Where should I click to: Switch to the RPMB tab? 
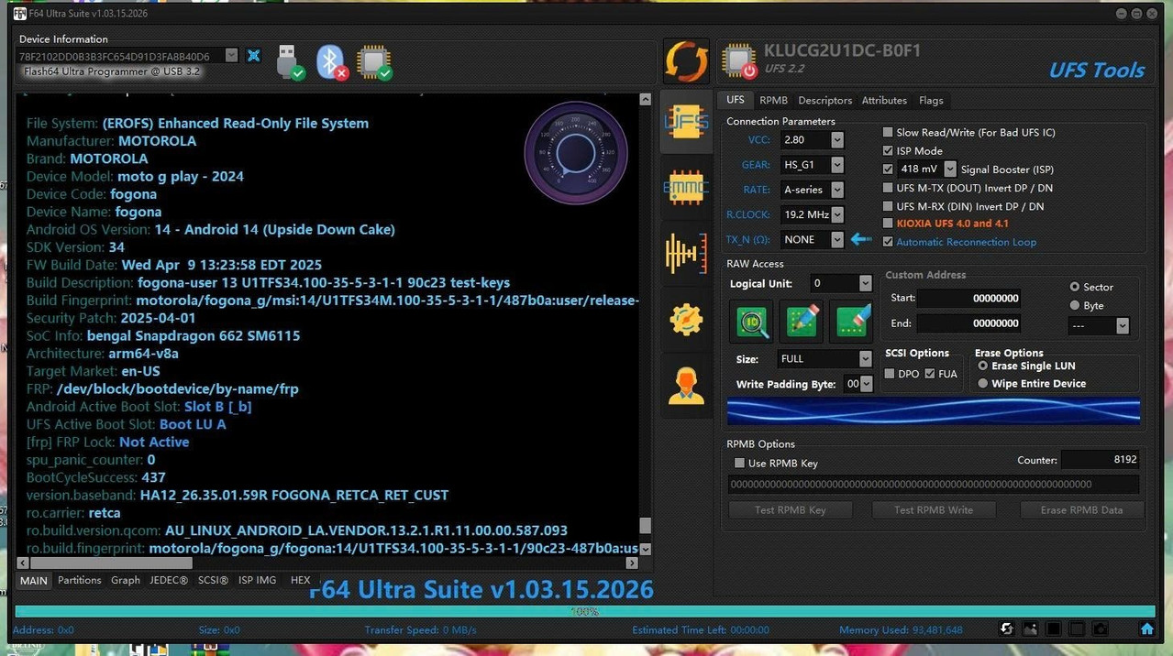pyautogui.click(x=774, y=100)
